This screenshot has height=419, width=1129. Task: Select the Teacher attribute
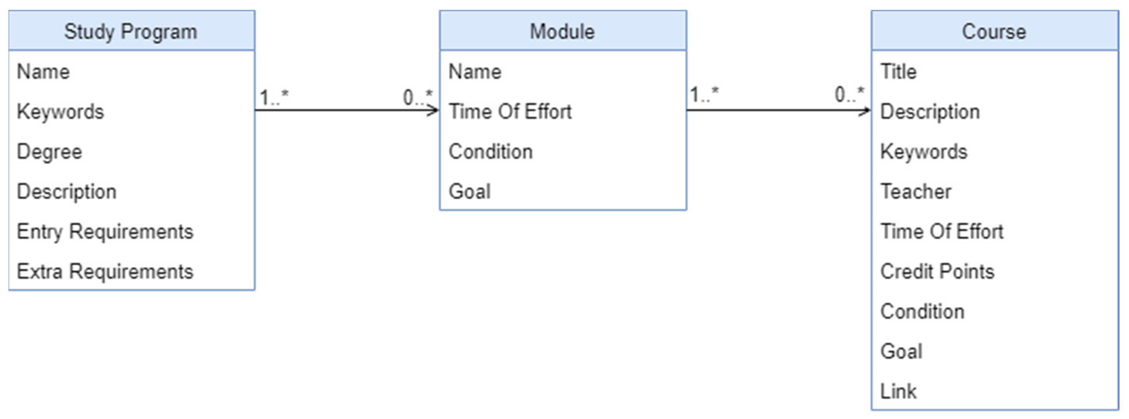(916, 191)
